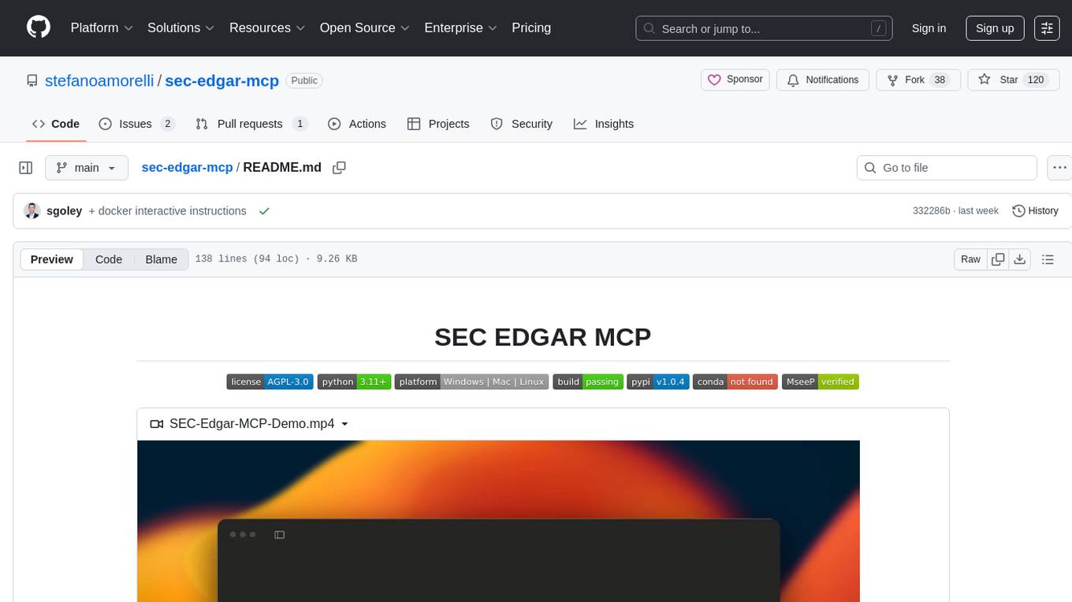
Task: Open the Enterprise dropdown
Action: (x=461, y=28)
